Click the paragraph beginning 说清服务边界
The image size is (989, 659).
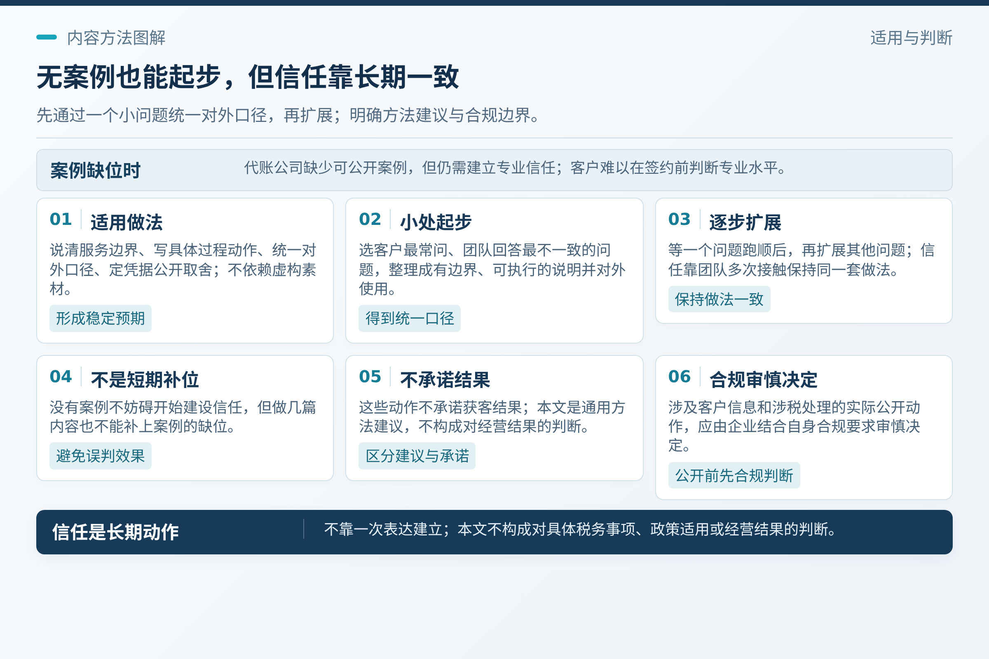pyautogui.click(x=183, y=269)
